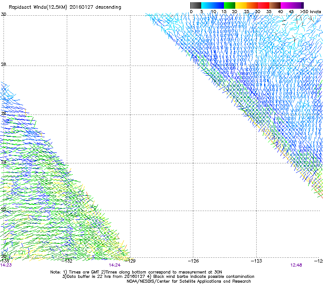Viewport: 323px width, 284px height.
Task: Click the red 30-35 knots legend segment
Action: (x=264, y=5)
